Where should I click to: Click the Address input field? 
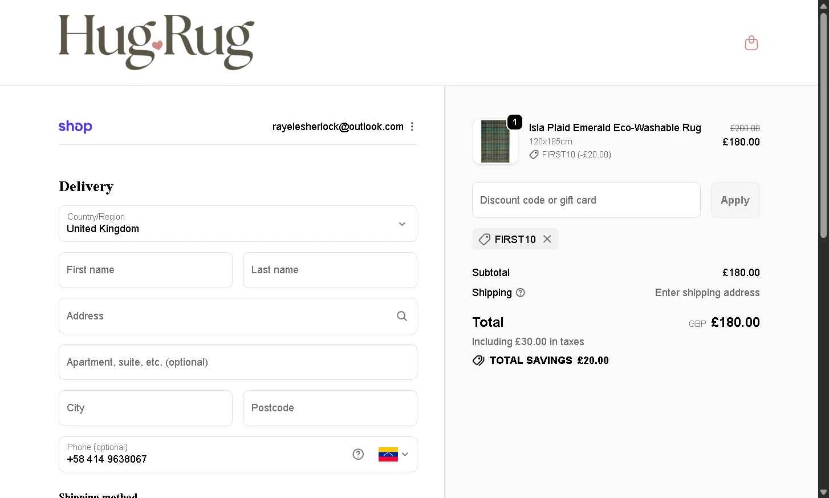pos(238,316)
